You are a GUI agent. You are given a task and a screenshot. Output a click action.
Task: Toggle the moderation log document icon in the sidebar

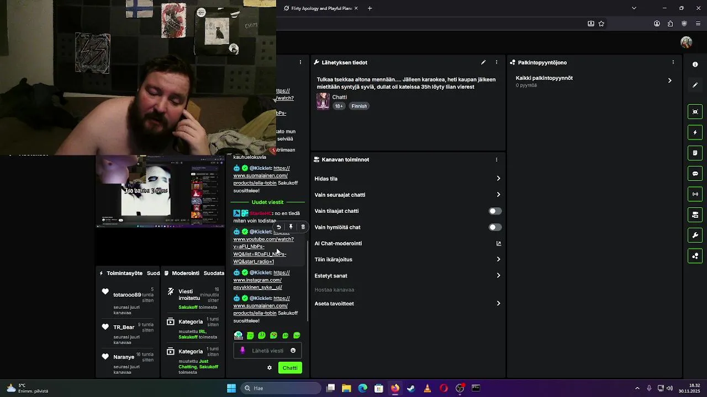click(695, 153)
